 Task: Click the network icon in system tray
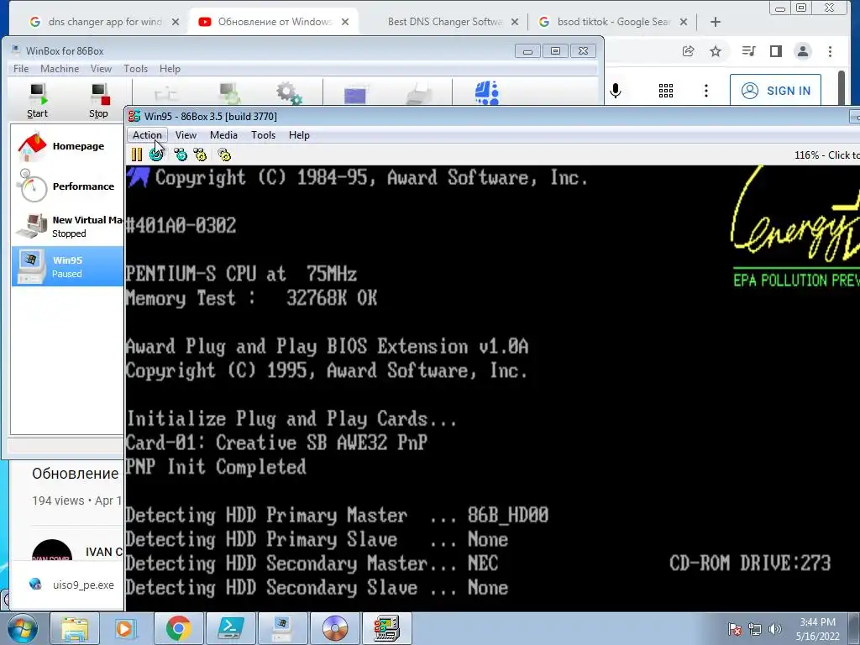click(x=755, y=629)
